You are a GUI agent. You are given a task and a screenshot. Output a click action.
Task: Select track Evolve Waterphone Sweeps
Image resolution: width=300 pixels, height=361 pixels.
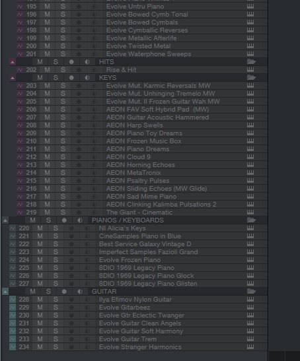coord(149,54)
